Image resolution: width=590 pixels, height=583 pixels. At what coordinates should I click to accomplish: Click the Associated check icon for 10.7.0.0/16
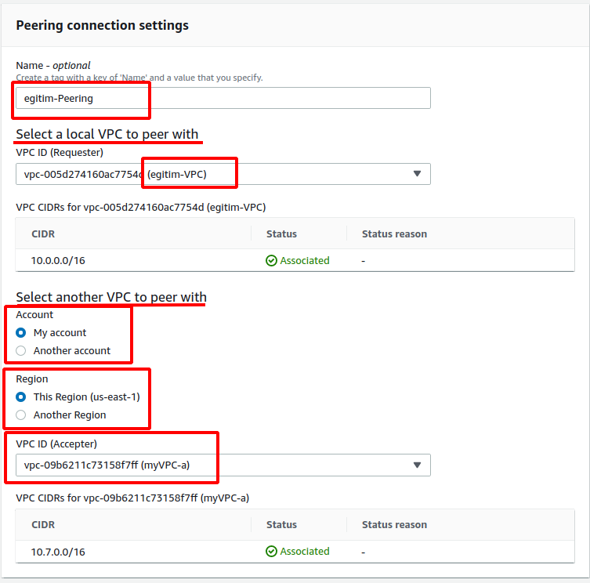[x=271, y=552]
